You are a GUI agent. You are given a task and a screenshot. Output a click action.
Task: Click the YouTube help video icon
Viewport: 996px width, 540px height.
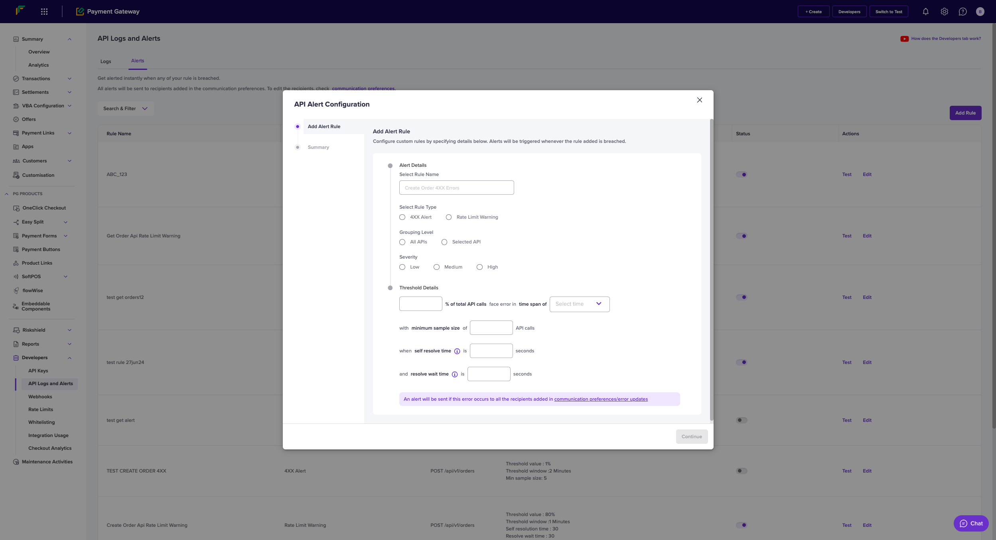904,39
